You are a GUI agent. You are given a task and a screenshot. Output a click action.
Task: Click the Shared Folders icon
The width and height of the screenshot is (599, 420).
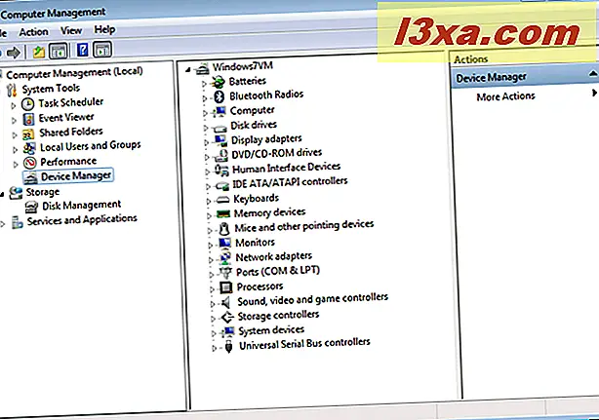tap(28, 134)
